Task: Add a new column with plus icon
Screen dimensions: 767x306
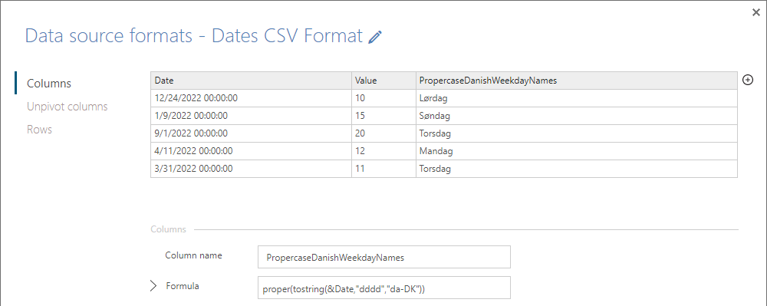Action: (747, 81)
